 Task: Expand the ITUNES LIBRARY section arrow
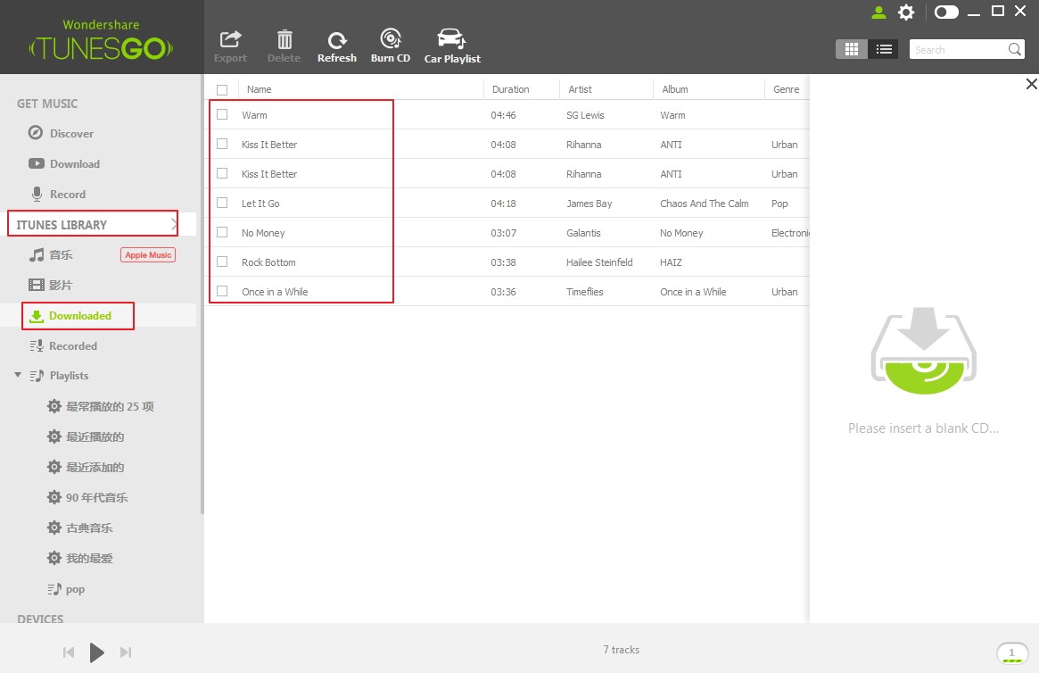coord(174,224)
